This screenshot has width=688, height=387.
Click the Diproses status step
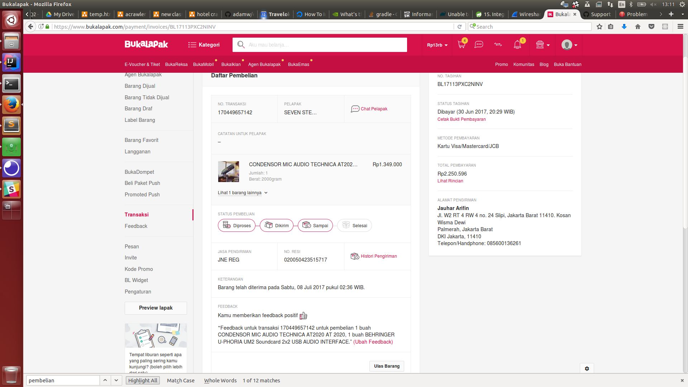tap(236, 226)
